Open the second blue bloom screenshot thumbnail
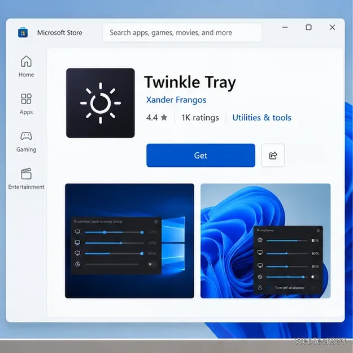This screenshot has width=353, height=353. coord(265,240)
